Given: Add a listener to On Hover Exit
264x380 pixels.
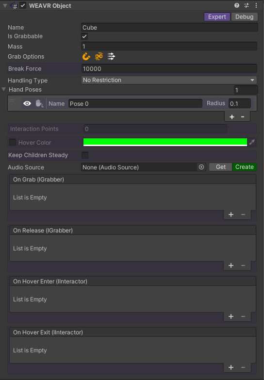Looking at the screenshot, I should click(231, 367).
